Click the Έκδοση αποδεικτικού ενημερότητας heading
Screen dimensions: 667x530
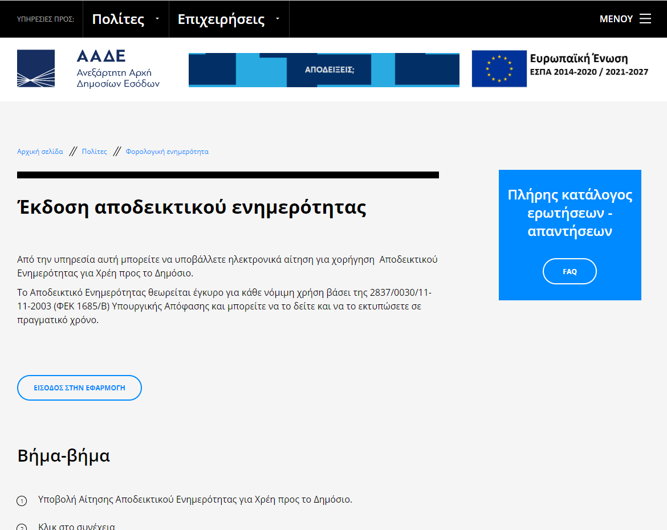tap(192, 207)
